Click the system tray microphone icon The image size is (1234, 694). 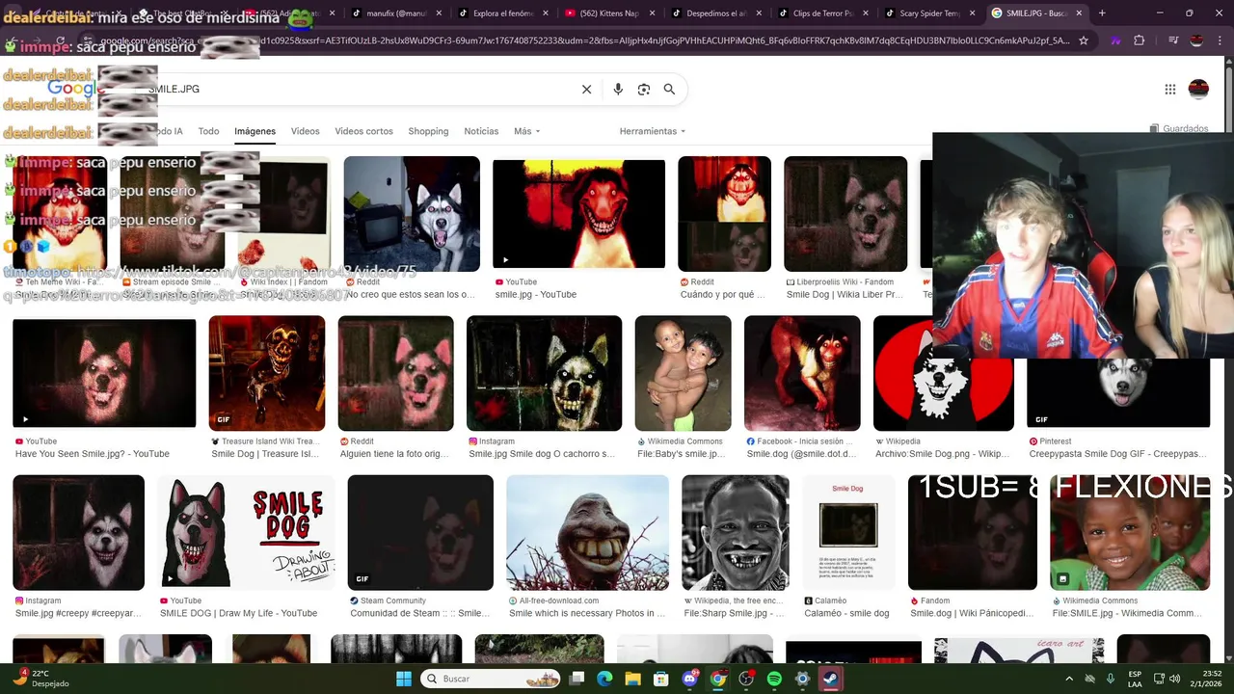point(1111,679)
